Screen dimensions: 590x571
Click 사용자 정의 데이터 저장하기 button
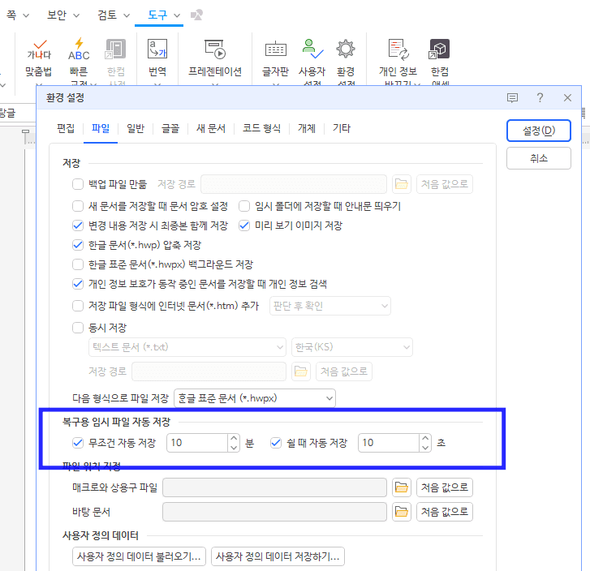click(x=278, y=556)
